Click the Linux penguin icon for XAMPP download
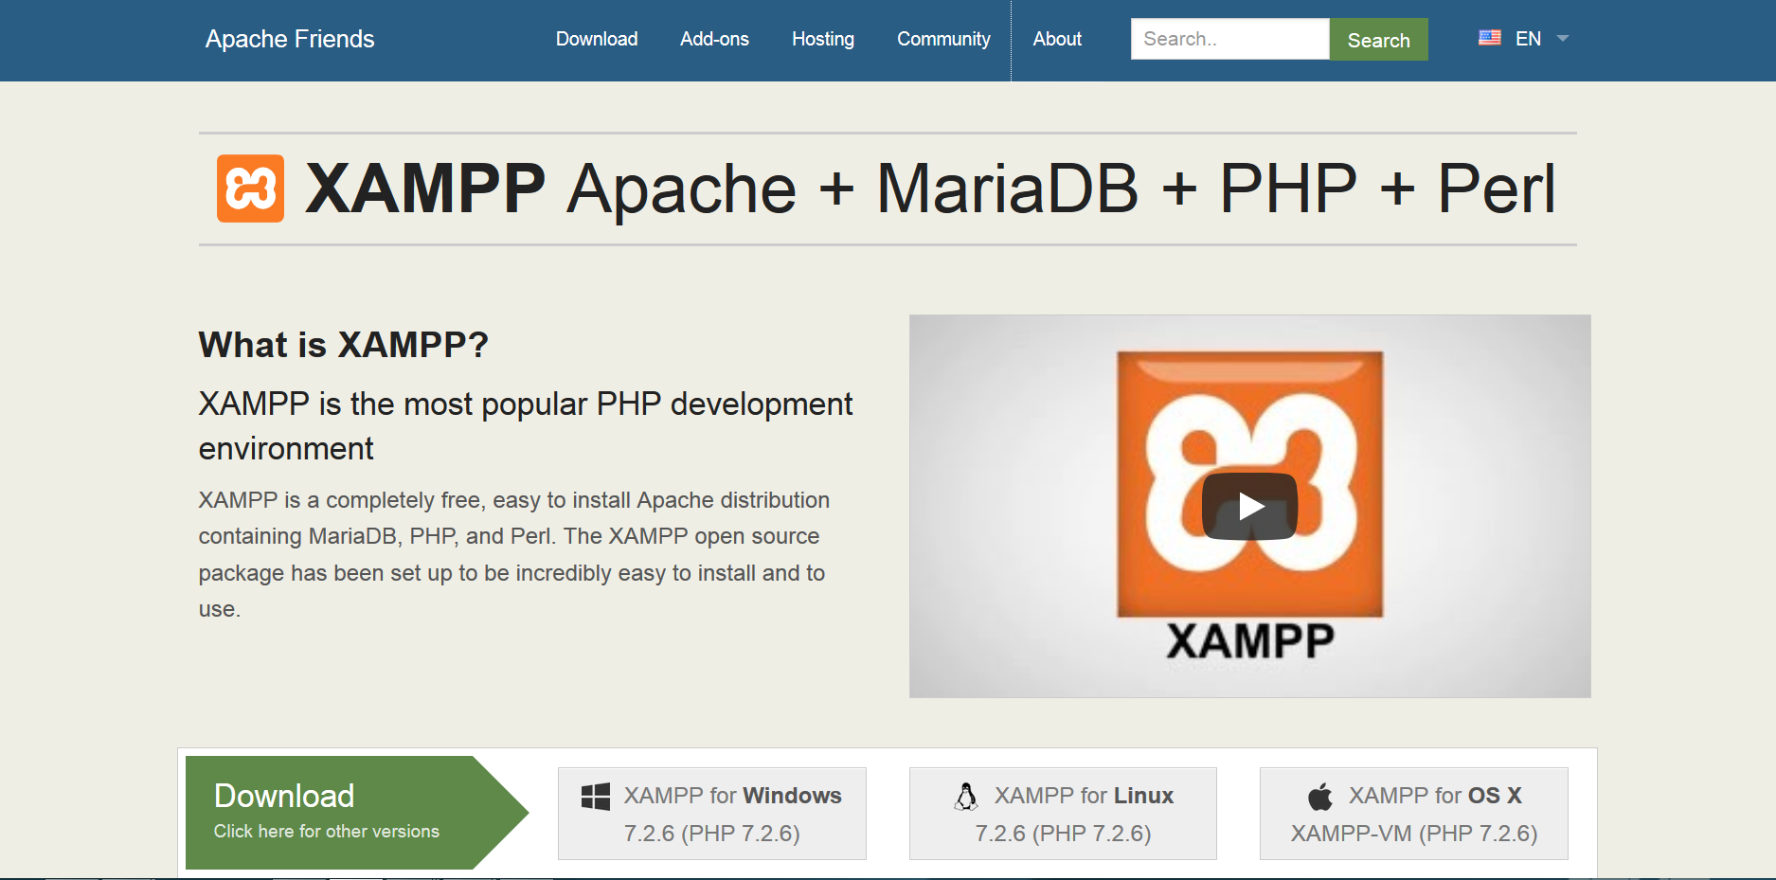1776x880 pixels. [967, 796]
